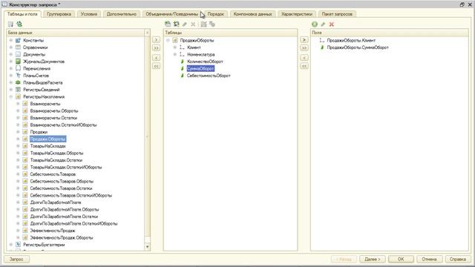Click the Справочники icon in the database tree
Screen dimensions: 475x267
18,47
